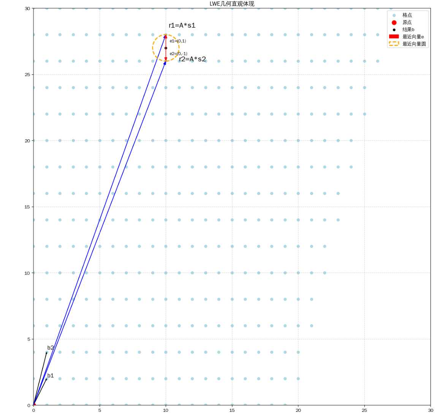Image resolution: width=437 pixels, height=416 pixels.
Task: Click the b1 basis vector label
Action: coord(51,376)
